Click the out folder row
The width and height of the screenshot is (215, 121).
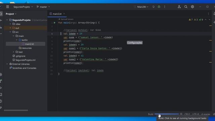click(26, 28)
